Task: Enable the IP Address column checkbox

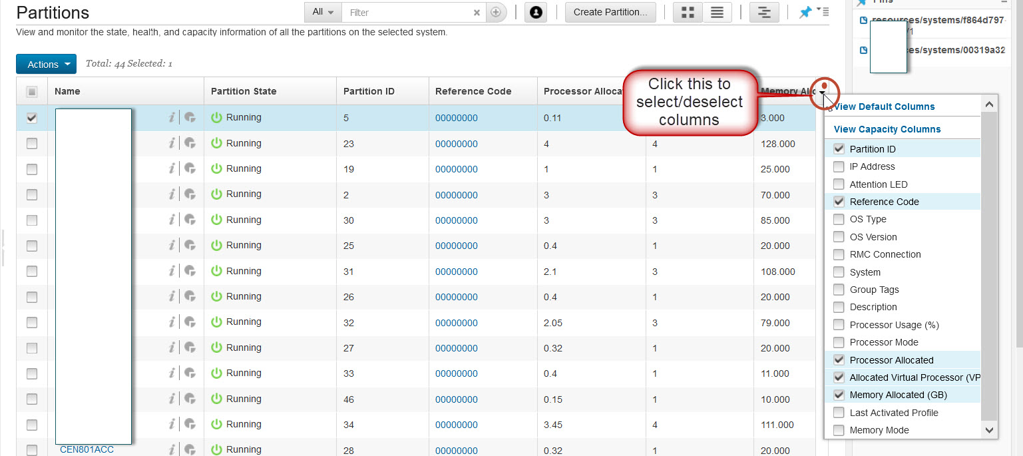Action: point(839,166)
